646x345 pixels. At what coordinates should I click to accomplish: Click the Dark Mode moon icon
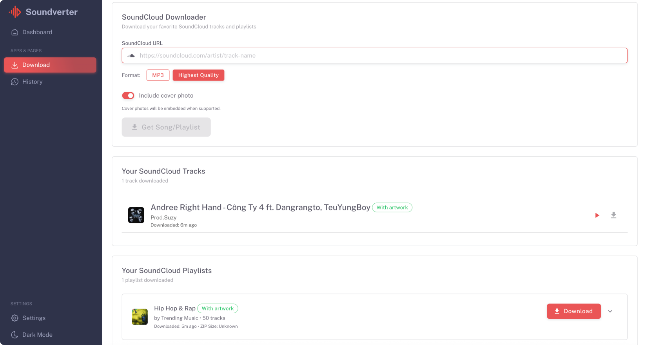point(15,335)
